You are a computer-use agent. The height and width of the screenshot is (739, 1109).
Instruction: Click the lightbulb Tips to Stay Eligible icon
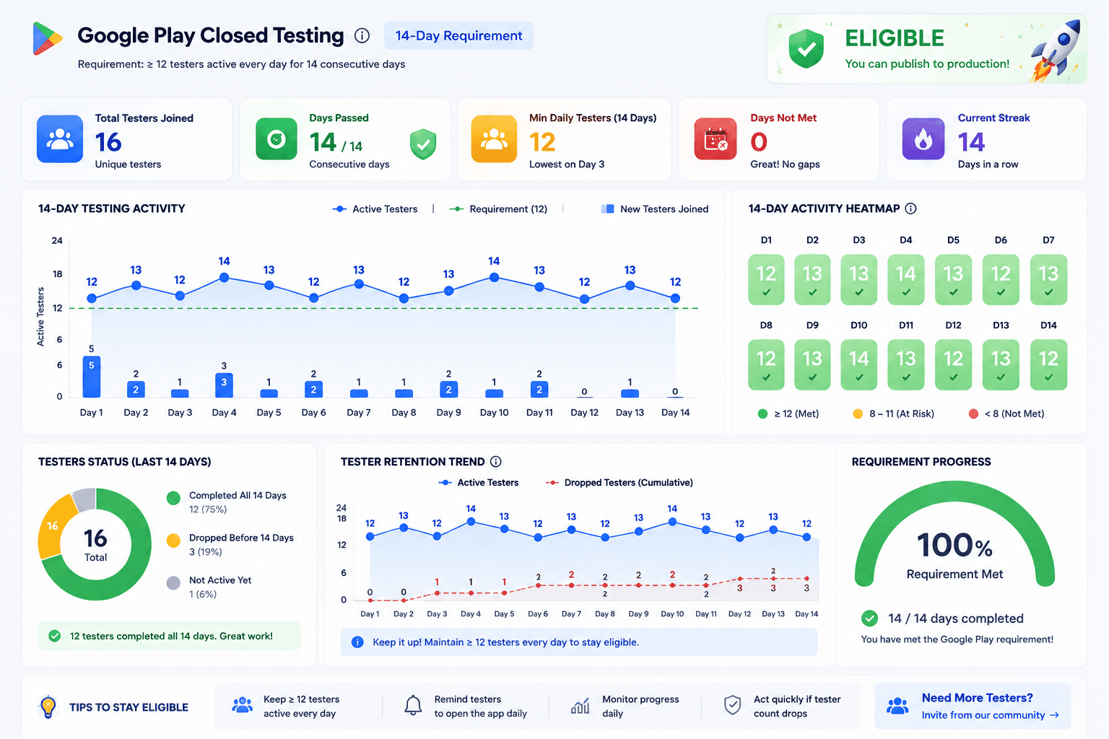click(48, 707)
